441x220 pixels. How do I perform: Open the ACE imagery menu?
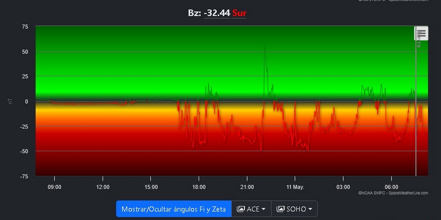click(x=252, y=209)
